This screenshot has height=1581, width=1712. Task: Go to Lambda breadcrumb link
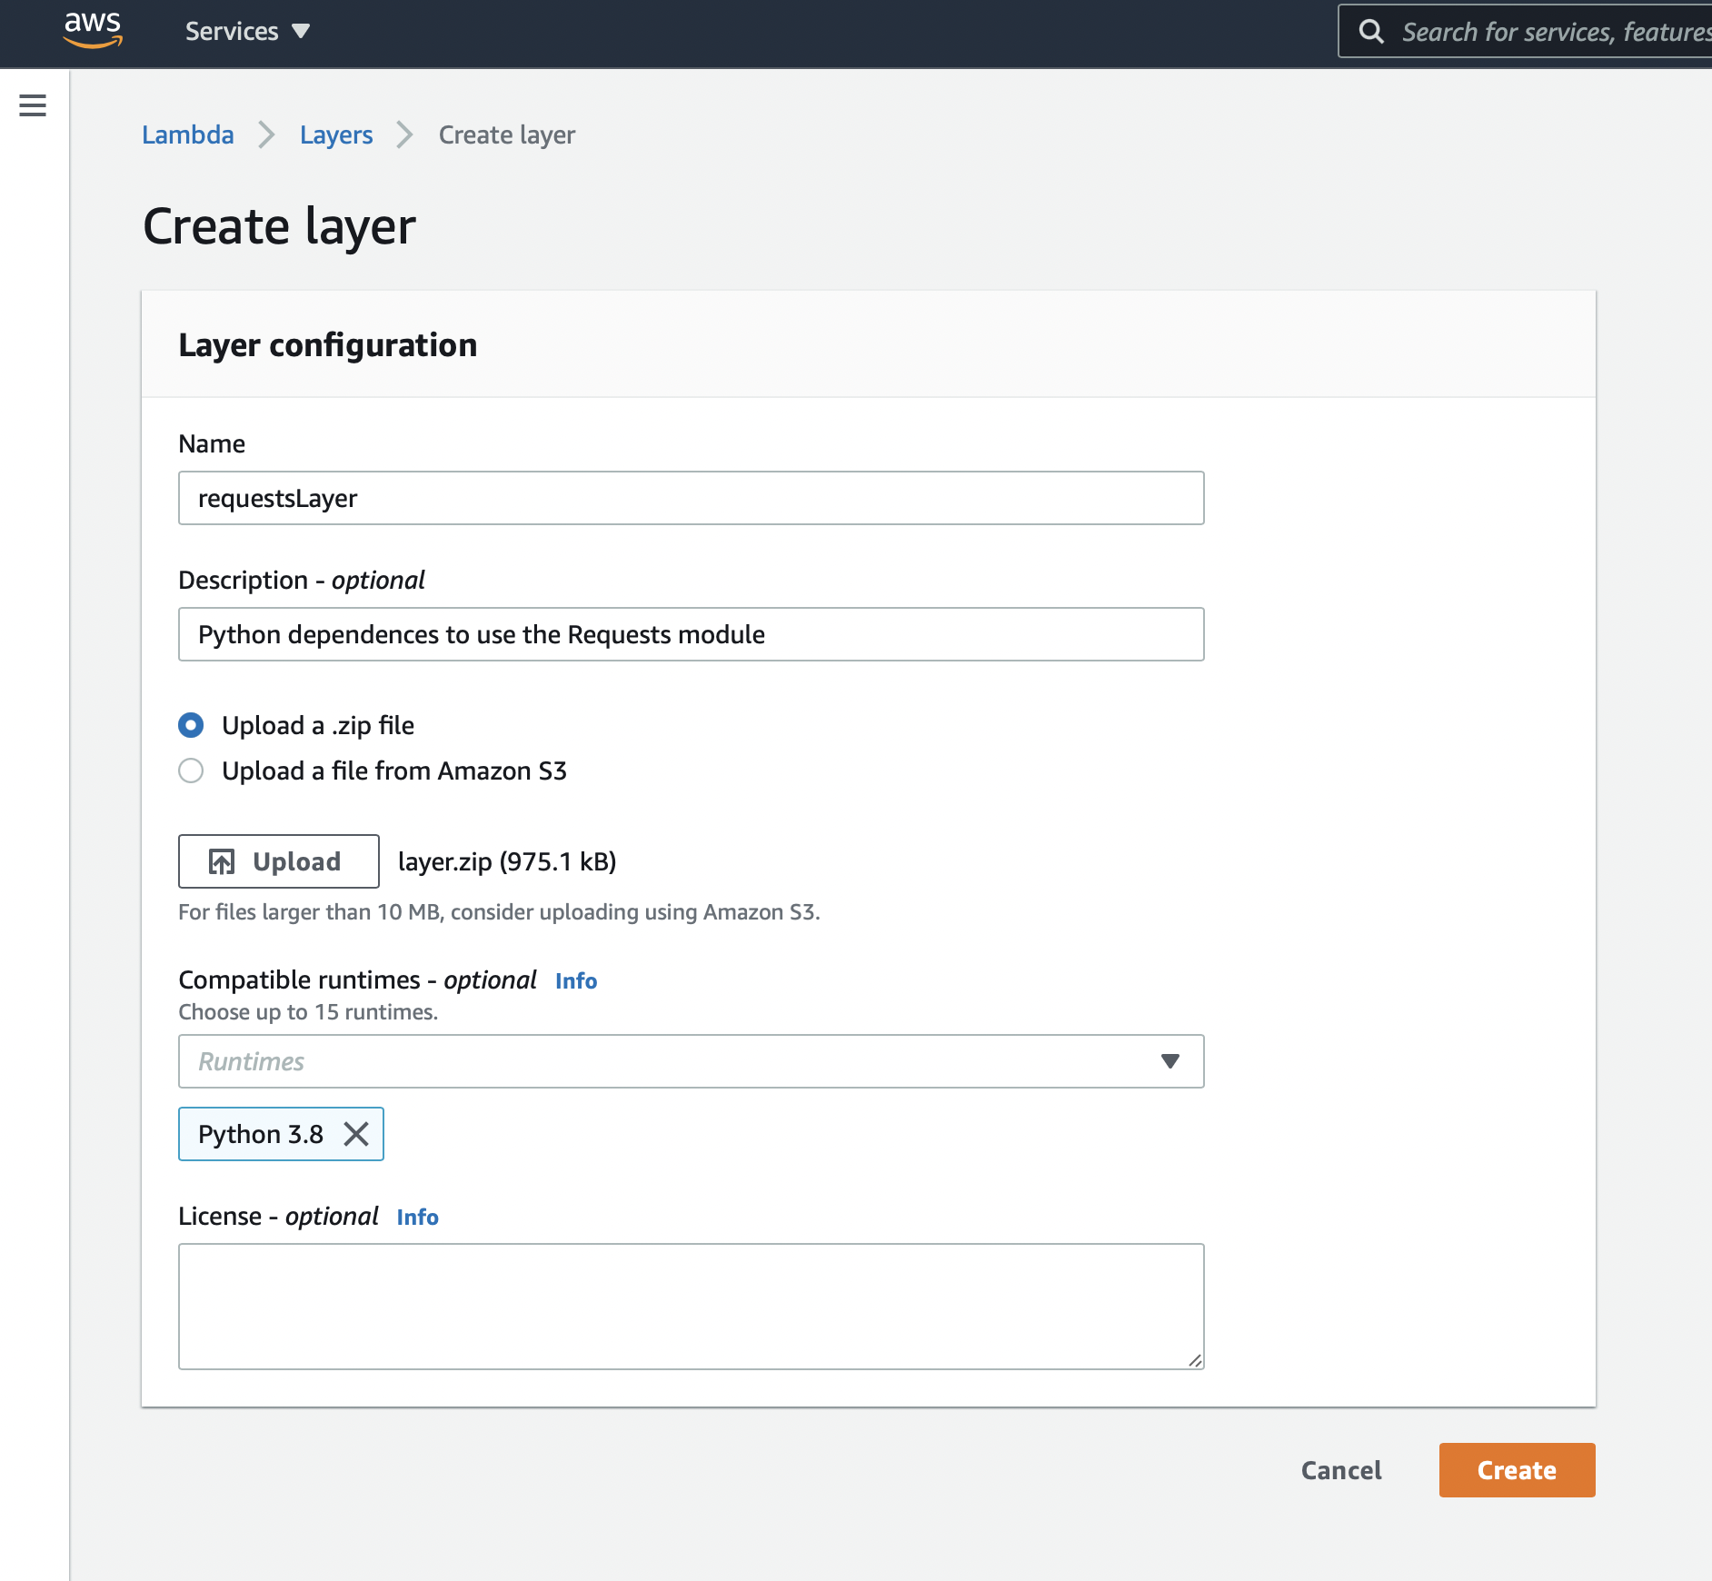point(188,134)
